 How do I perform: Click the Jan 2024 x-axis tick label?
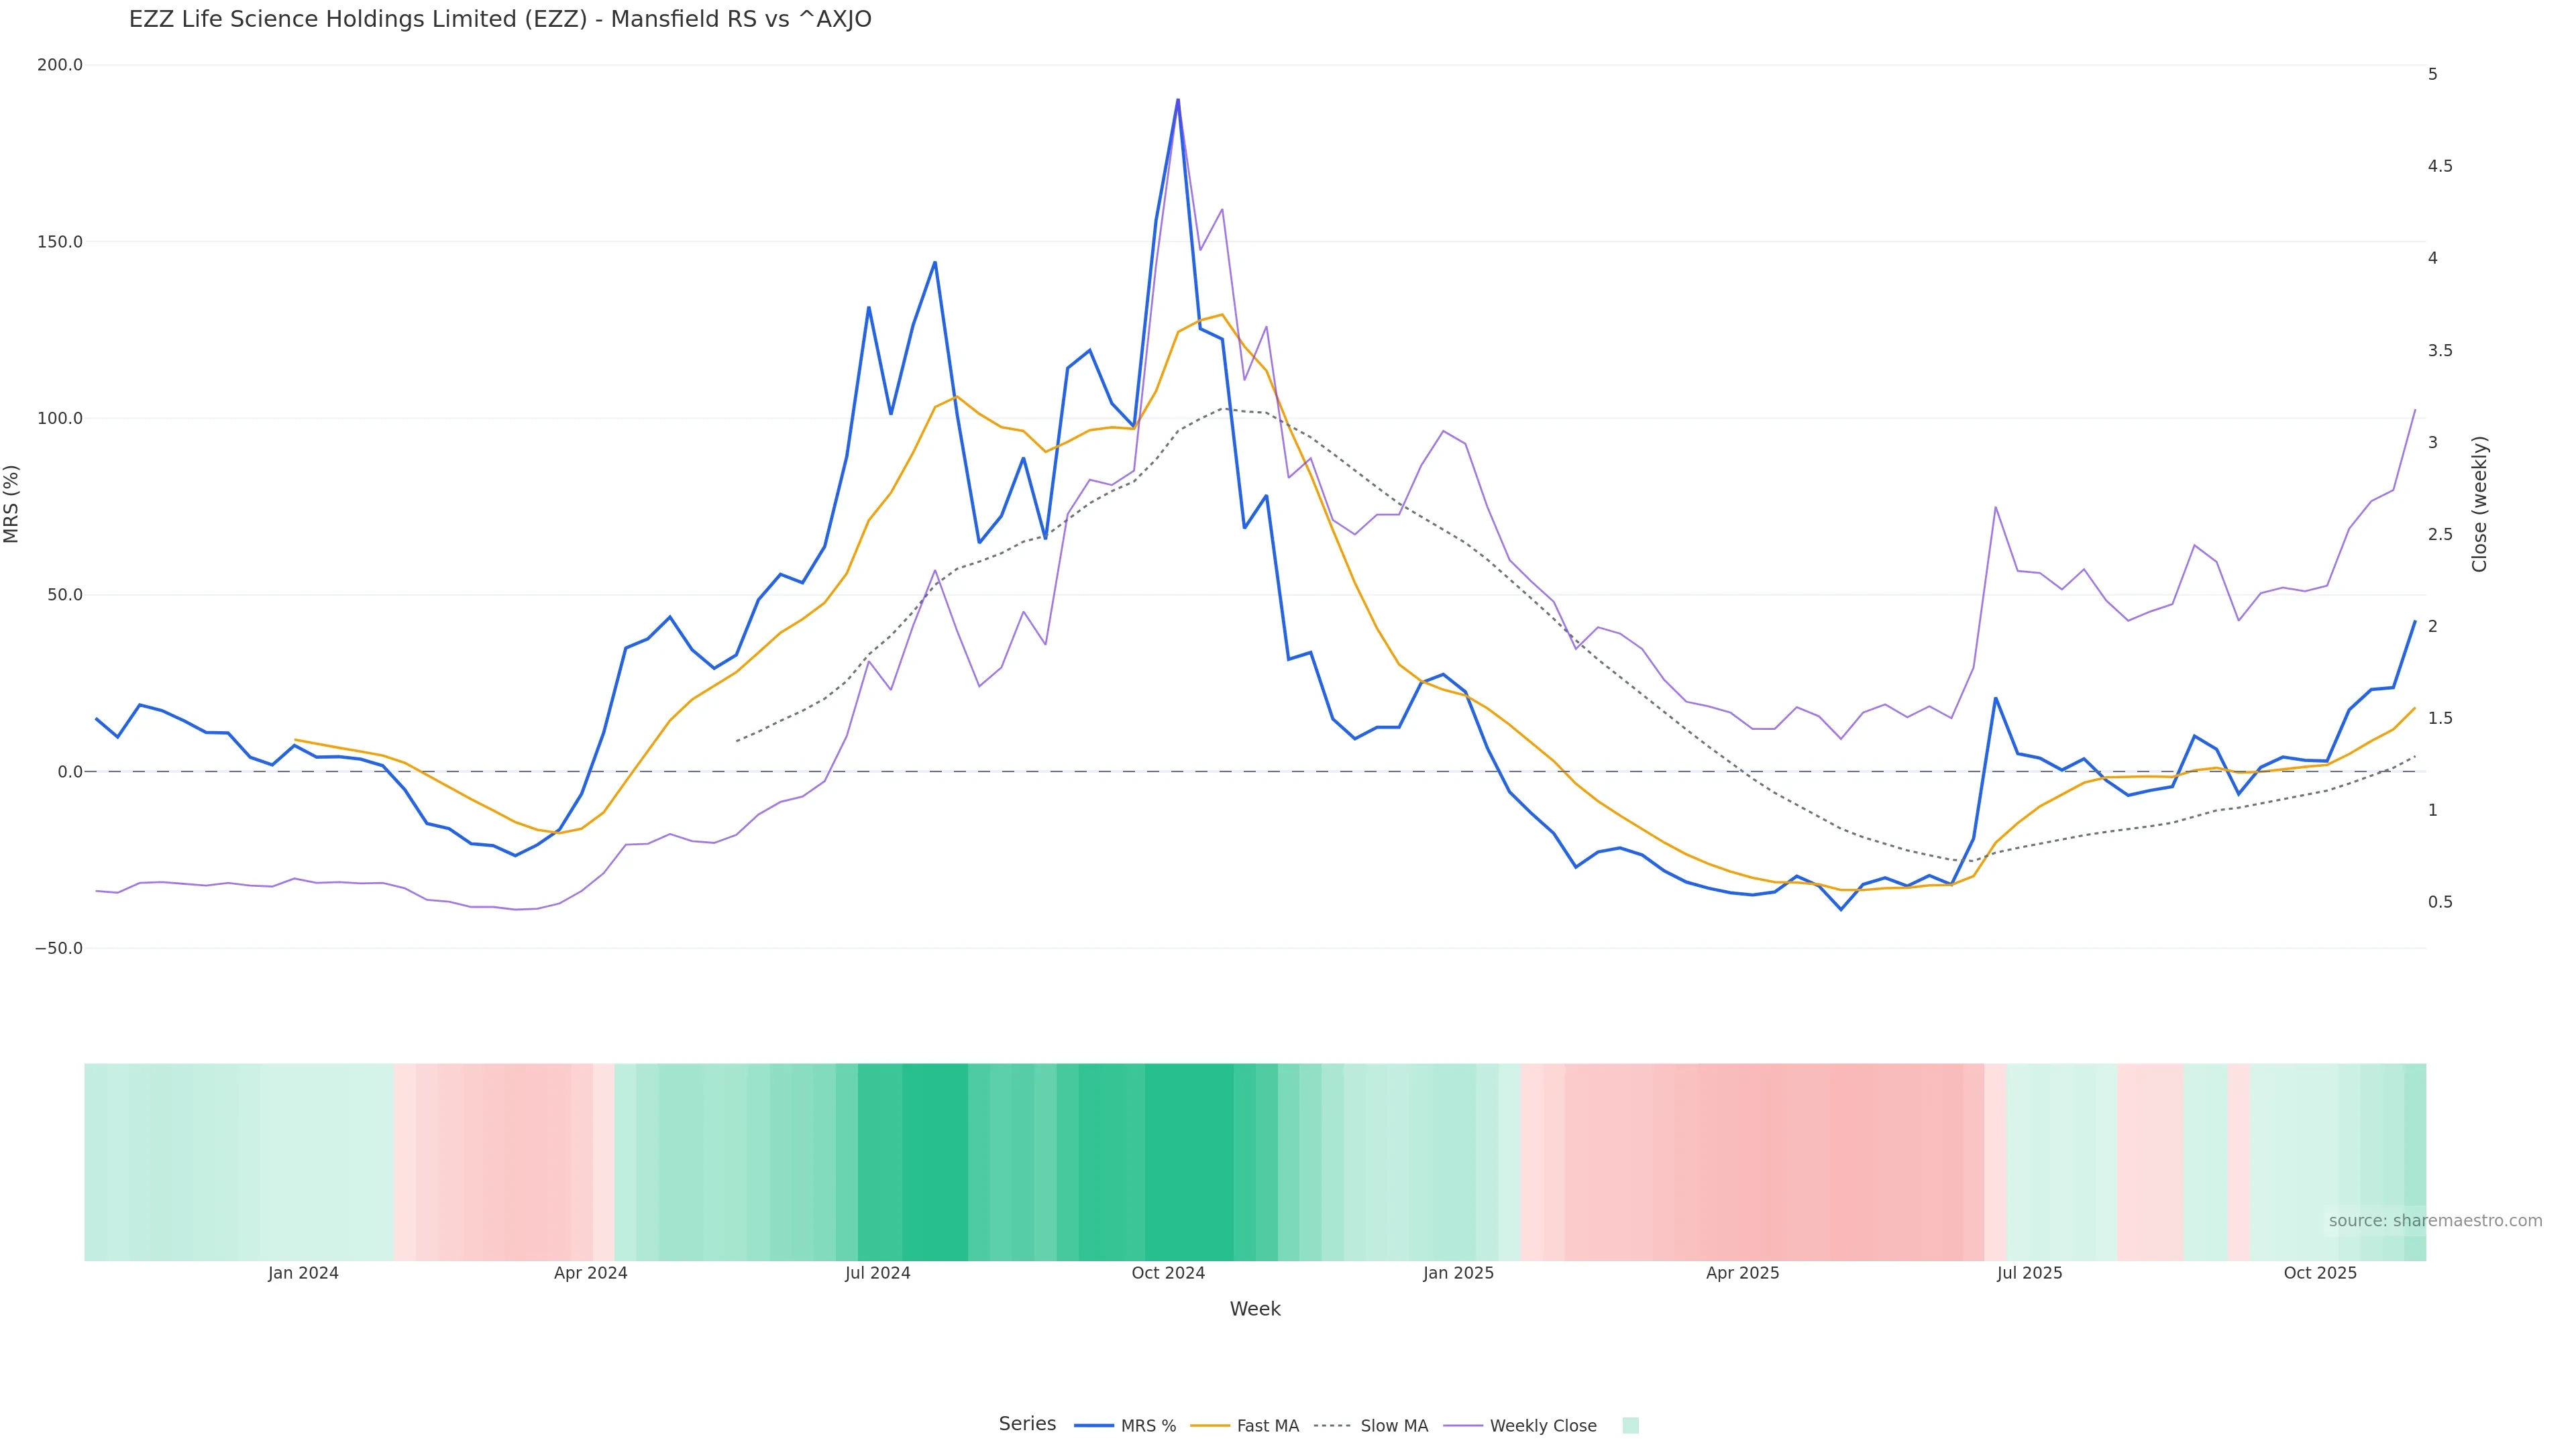303,1273
